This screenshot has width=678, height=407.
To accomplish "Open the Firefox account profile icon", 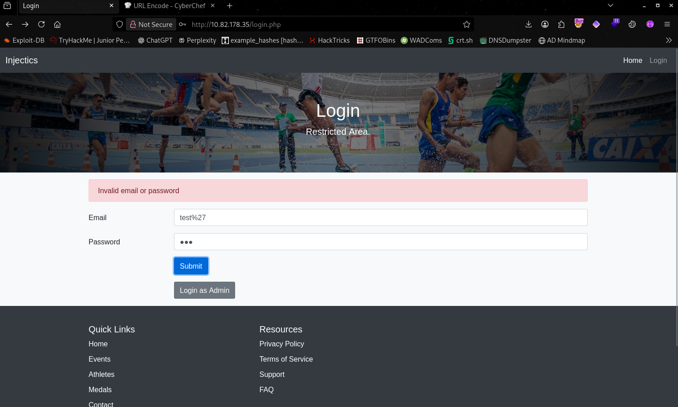I will (x=545, y=24).
